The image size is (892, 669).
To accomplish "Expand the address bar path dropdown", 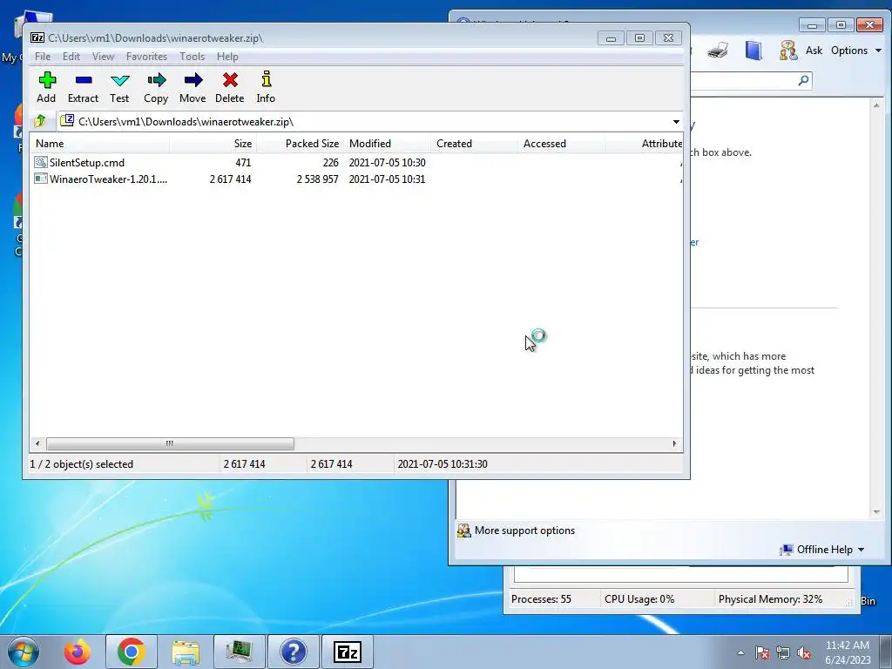I will coord(676,122).
